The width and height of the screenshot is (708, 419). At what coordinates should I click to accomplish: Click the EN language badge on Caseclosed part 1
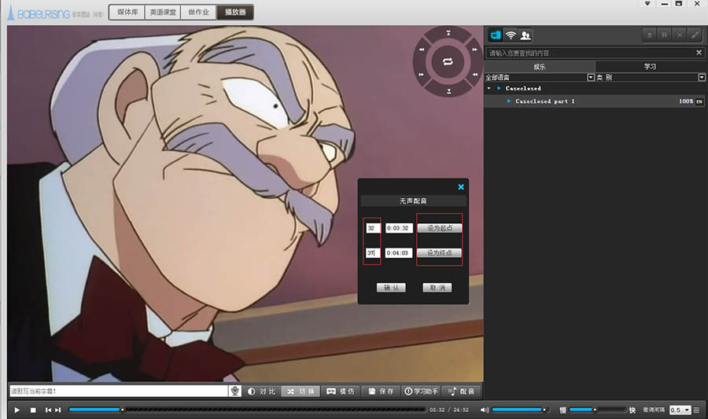699,101
